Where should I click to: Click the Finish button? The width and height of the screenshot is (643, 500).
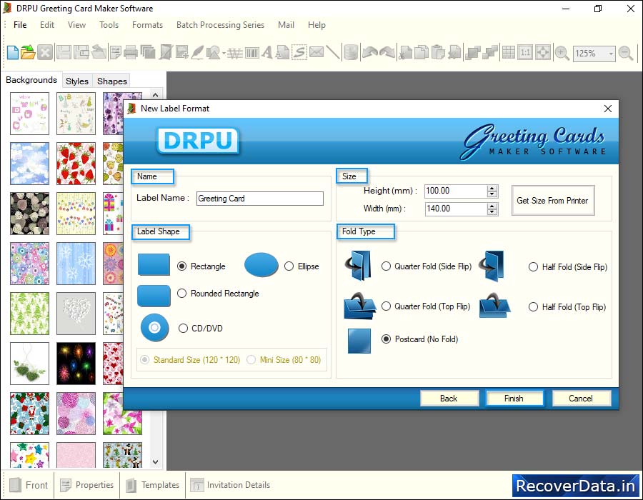[x=514, y=399]
